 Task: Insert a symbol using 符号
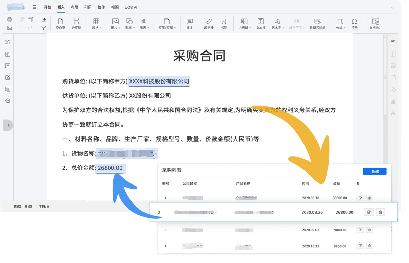[354, 24]
